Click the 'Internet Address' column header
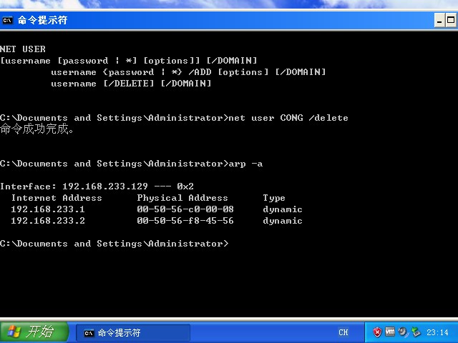The width and height of the screenshot is (458, 343). click(x=57, y=198)
